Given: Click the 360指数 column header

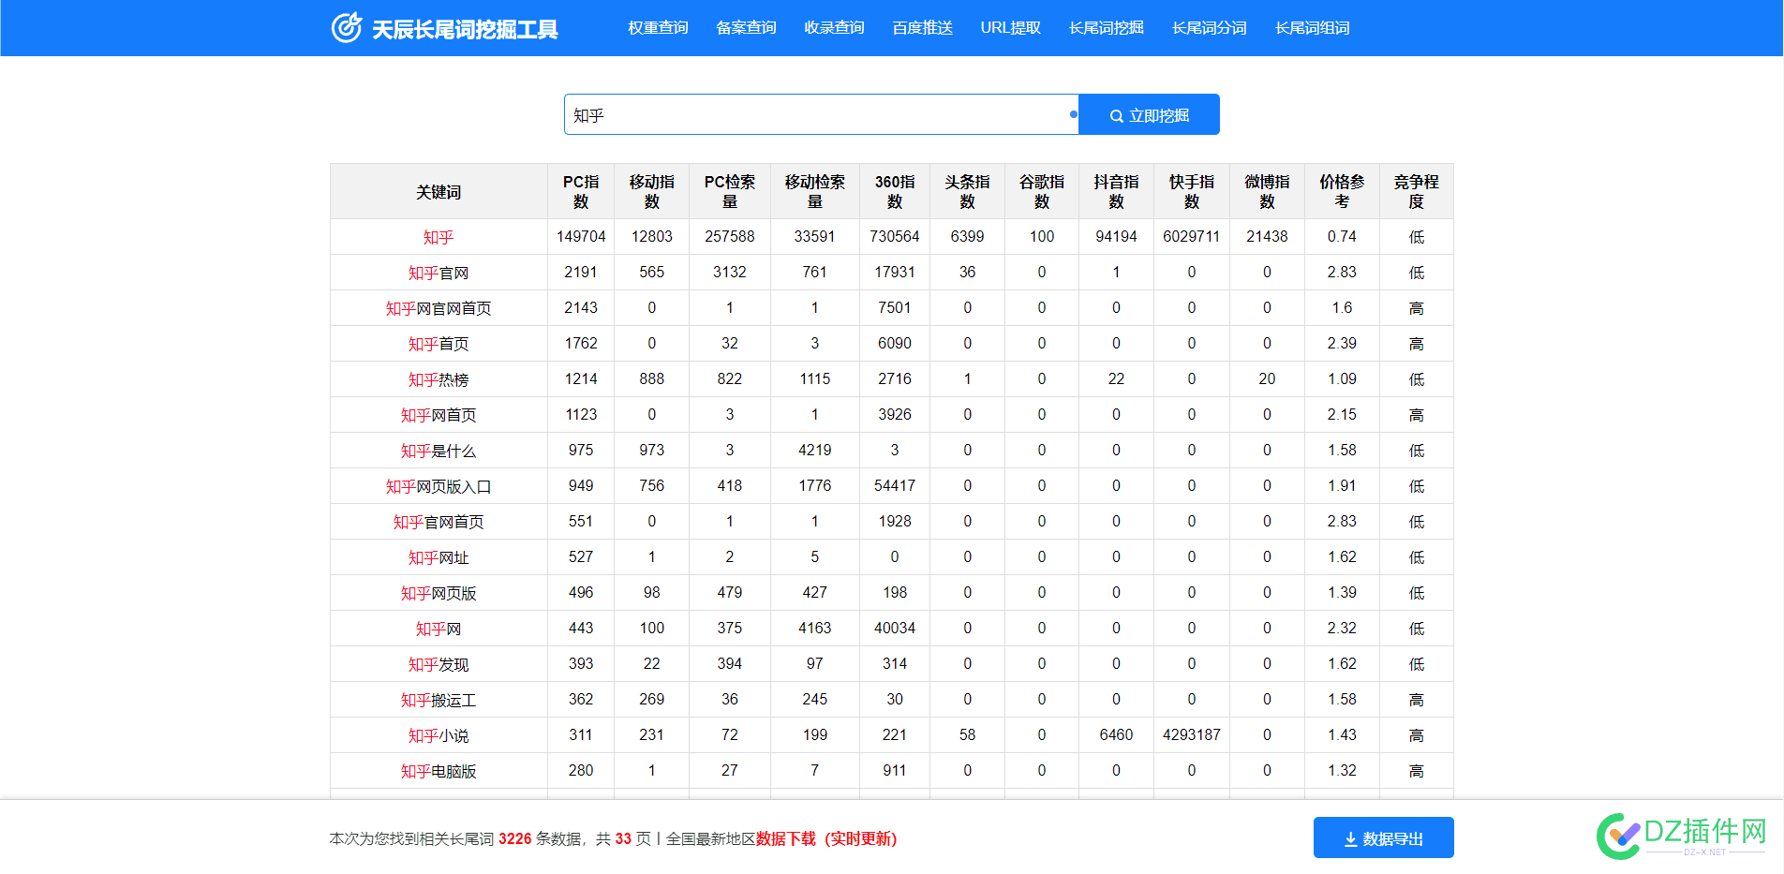Looking at the screenshot, I should (x=895, y=192).
